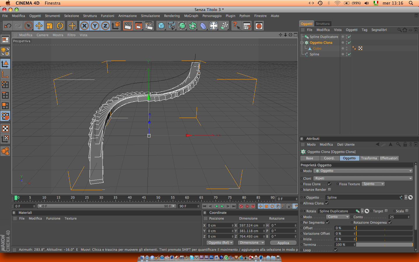The image size is (419, 262).
Task: Open the Fissa Texture dropdown set to Spento
Action: [373, 184]
